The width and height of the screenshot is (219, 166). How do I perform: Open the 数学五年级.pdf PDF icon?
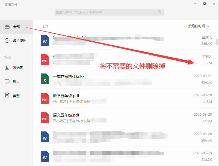click(45, 98)
